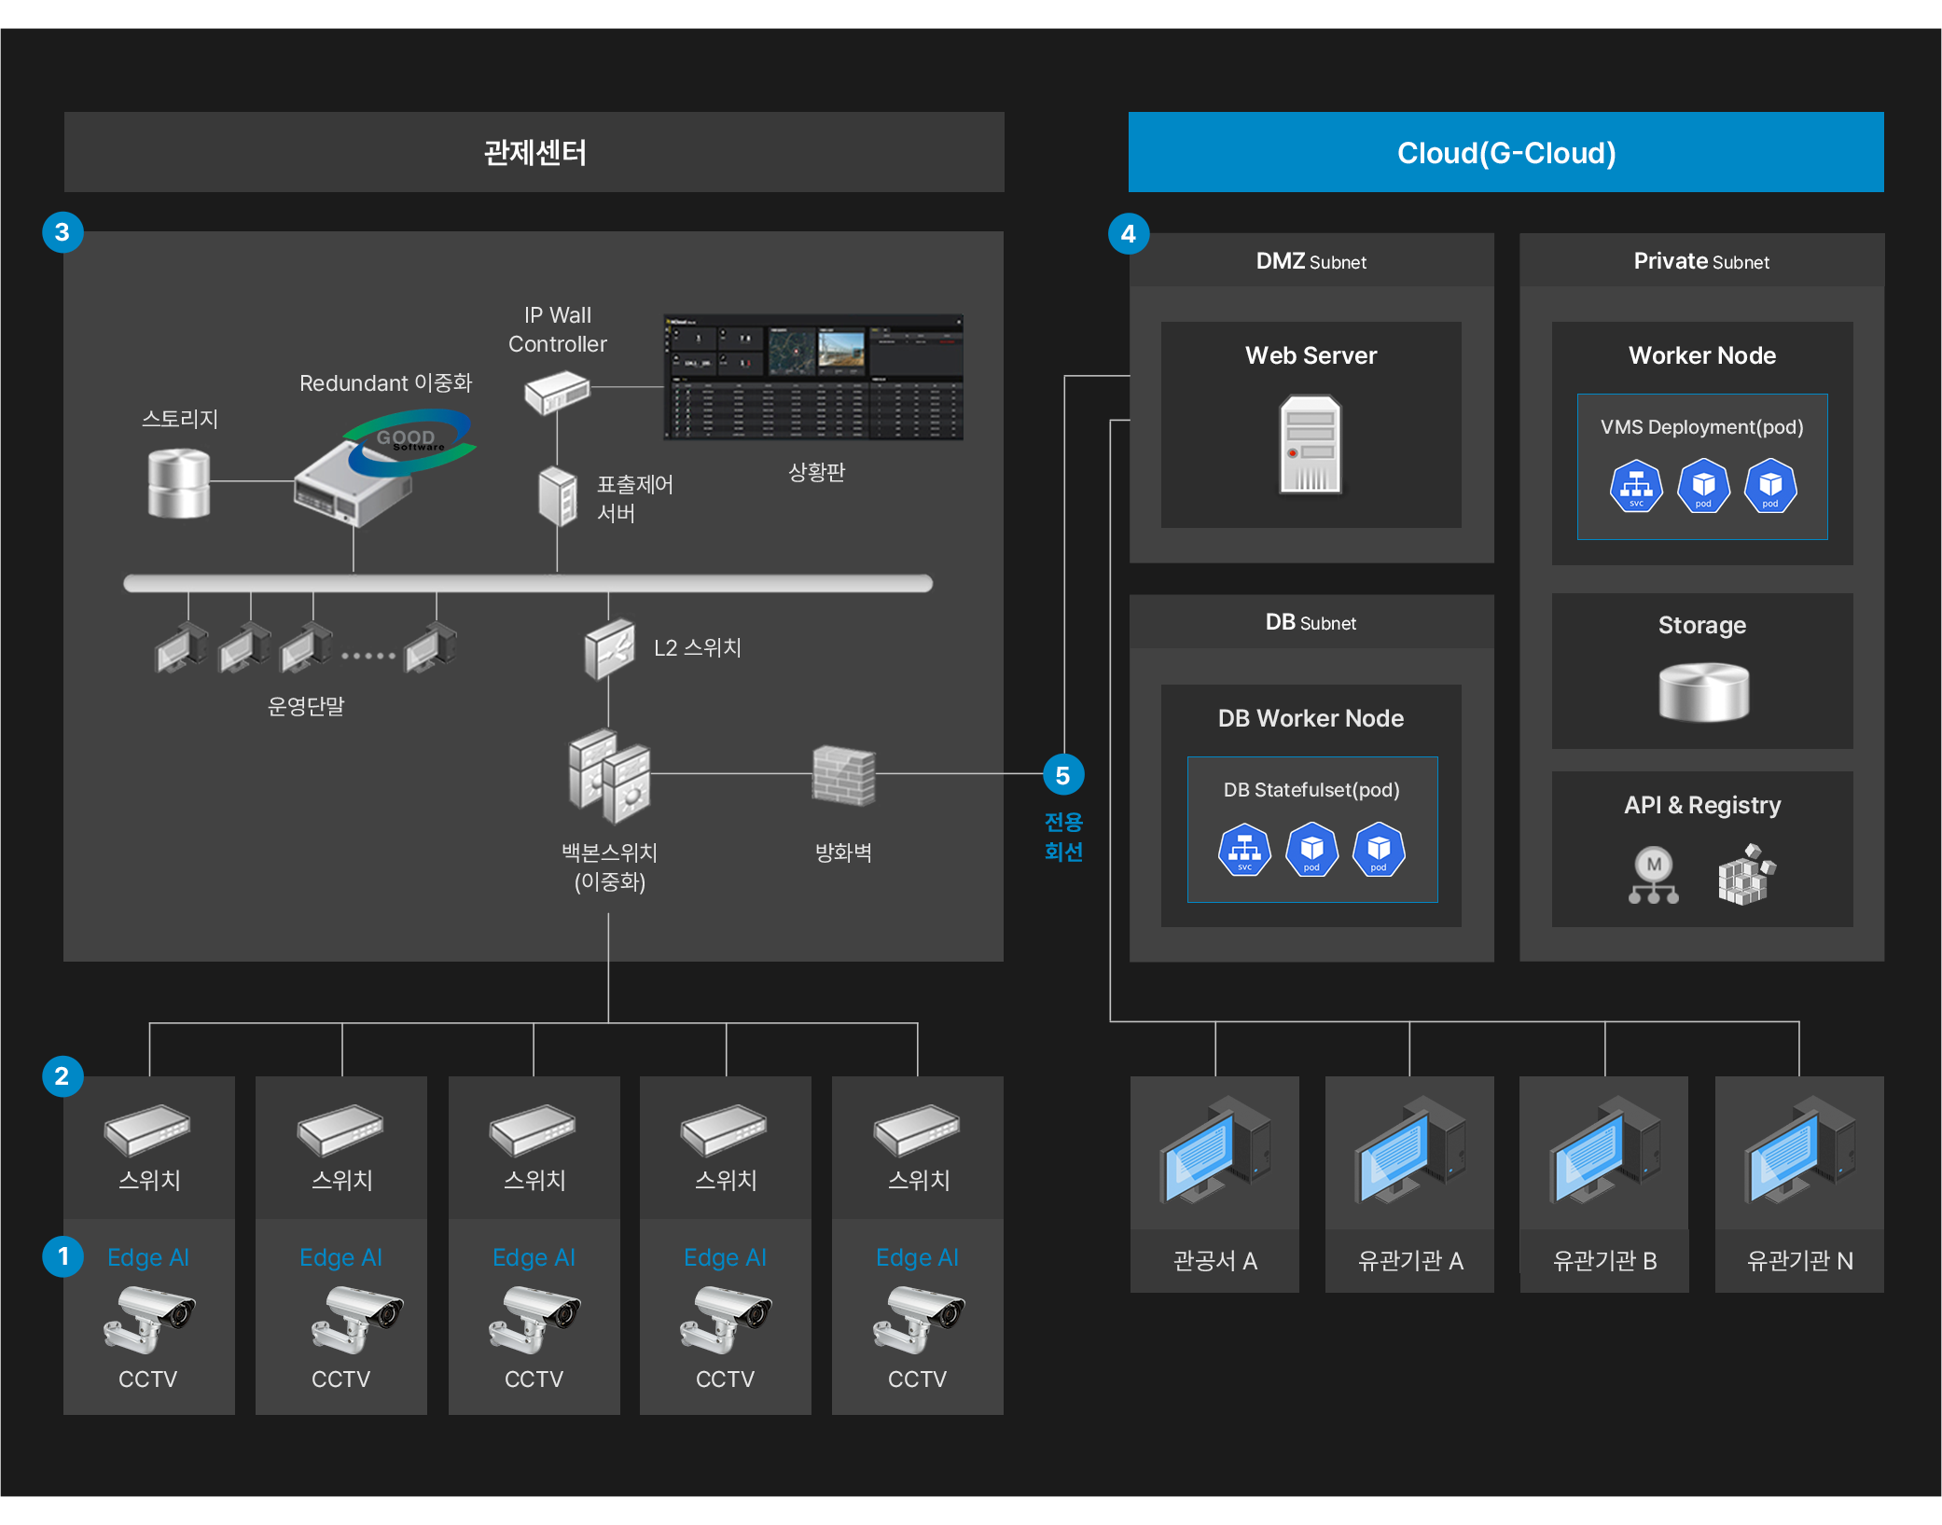Click the IP Wall Controller device icon
Screen dimensions: 1942x1525
tap(557, 391)
